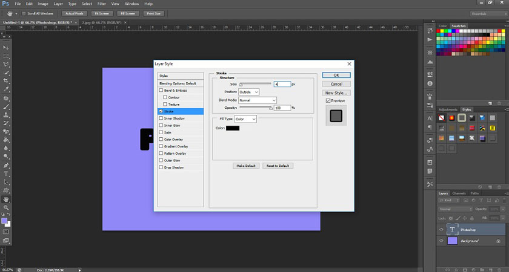This screenshot has height=272, width=509.
Task: Open the layer filter Kind dropdown
Action: tap(449, 201)
